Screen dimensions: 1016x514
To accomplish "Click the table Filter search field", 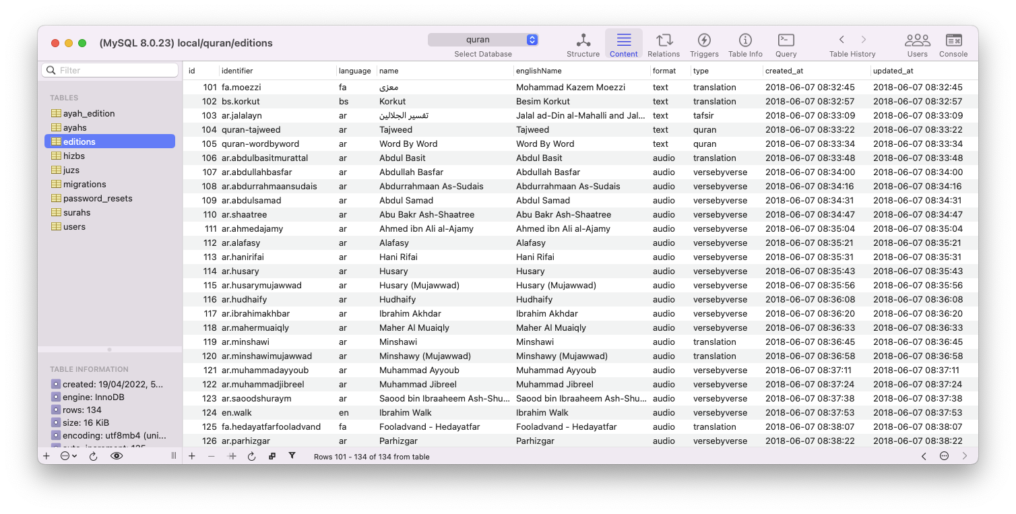I will [x=110, y=70].
